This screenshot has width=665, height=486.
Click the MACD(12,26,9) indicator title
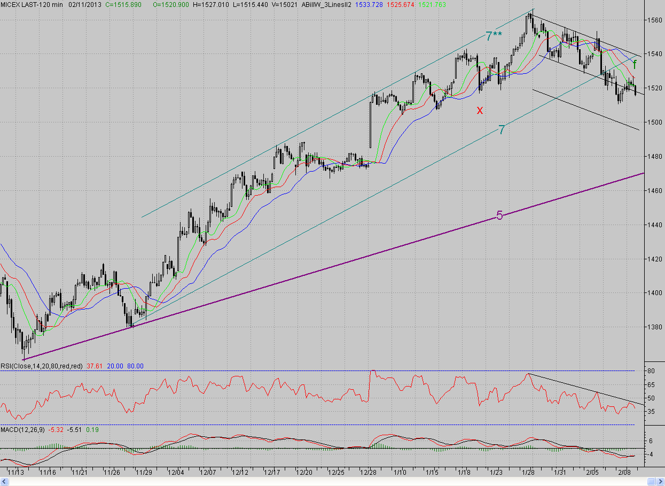pyautogui.click(x=22, y=429)
